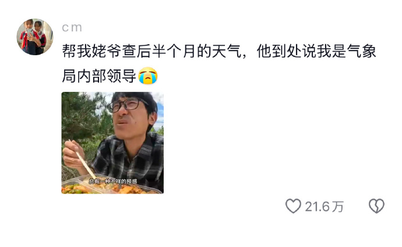
Task: Click the crying face emoji
Action: [x=148, y=76]
